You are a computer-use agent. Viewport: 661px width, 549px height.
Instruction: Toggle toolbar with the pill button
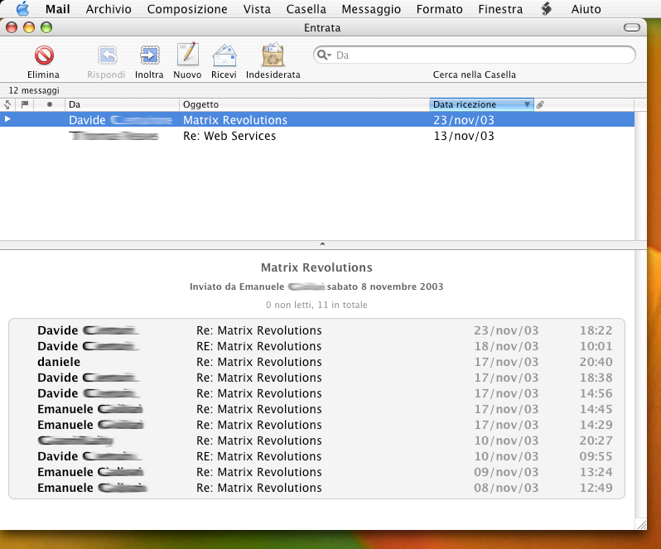tap(631, 28)
